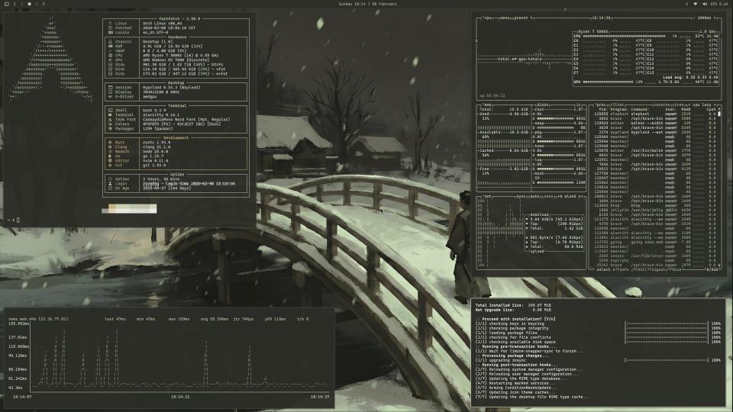The height and width of the screenshot is (412, 733).
Task: Click the date and clock in top bar
Action: click(x=366, y=4)
